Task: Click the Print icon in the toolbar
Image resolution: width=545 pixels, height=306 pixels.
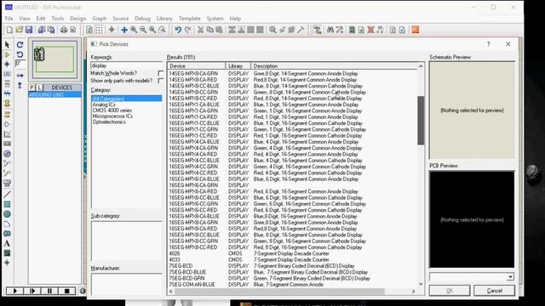Action: [64, 30]
